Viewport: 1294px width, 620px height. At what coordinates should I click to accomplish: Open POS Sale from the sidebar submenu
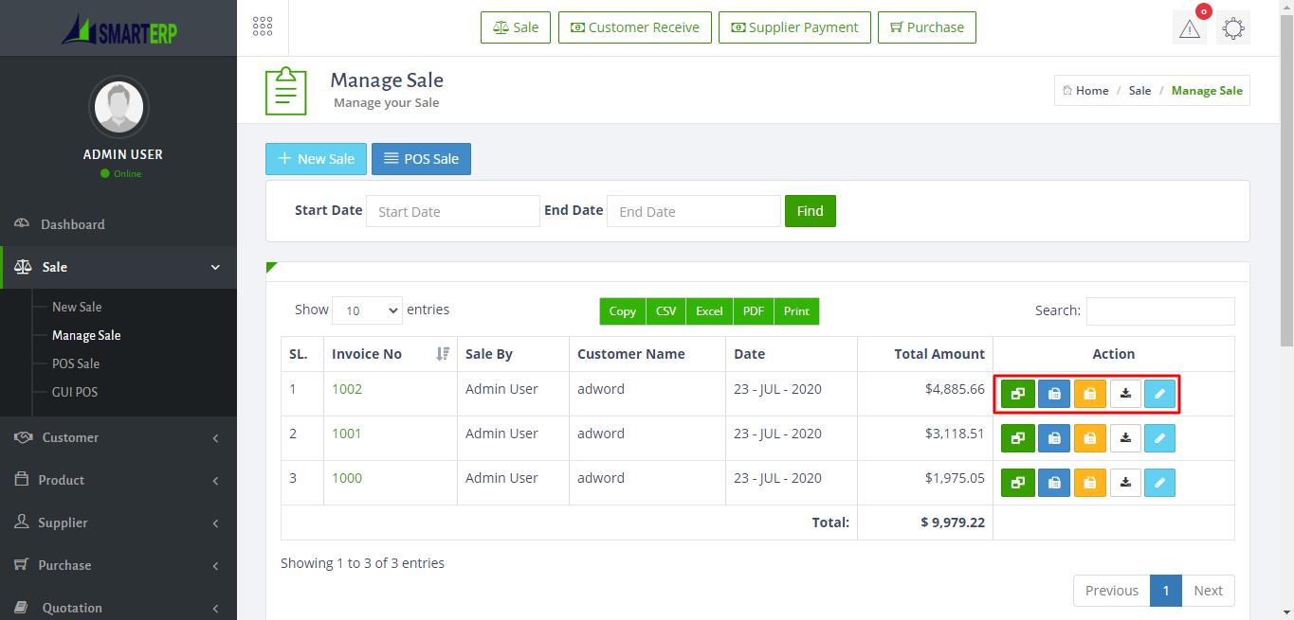coord(76,363)
